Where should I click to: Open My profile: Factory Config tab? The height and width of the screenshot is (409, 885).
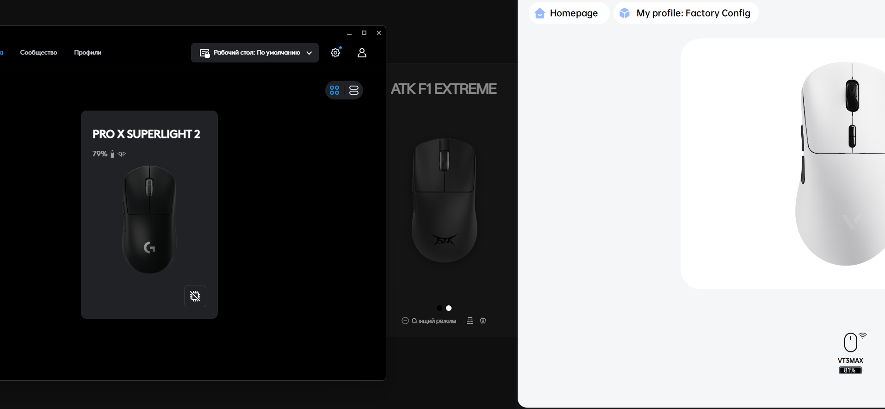coord(686,13)
